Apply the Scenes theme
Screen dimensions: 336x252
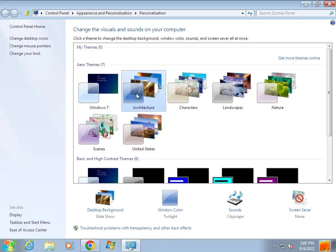tap(99, 132)
